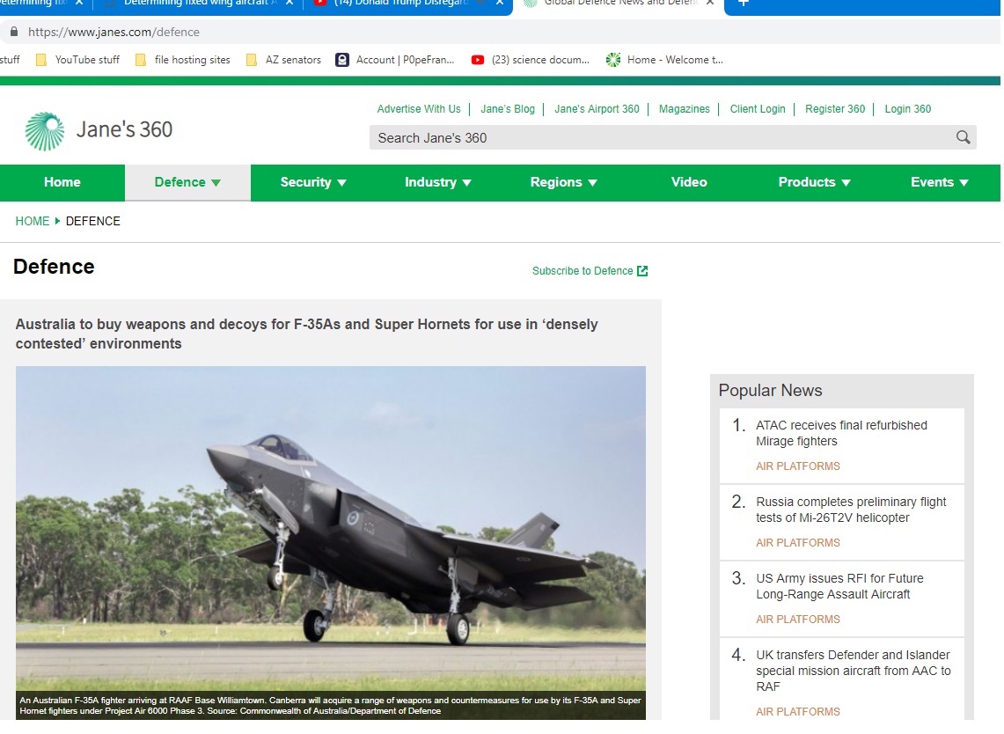The image size is (1004, 734).
Task: Click the DEFENCE breadcrumb text
Action: pyautogui.click(x=93, y=222)
